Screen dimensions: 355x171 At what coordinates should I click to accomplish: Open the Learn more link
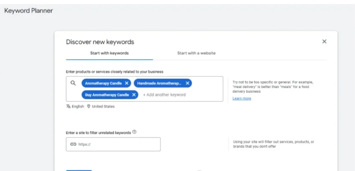(242, 98)
